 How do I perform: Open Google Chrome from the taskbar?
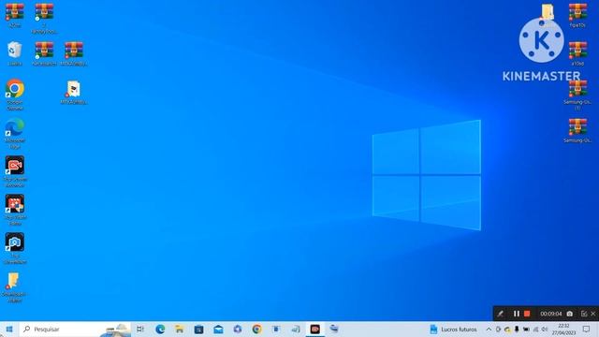pos(256,329)
